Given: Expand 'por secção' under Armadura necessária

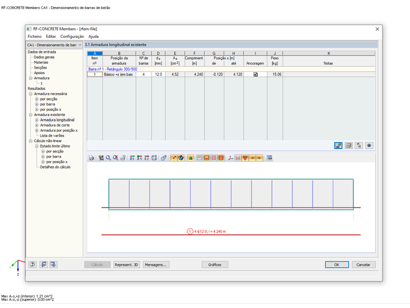Looking at the screenshot, I should click(x=37, y=99).
